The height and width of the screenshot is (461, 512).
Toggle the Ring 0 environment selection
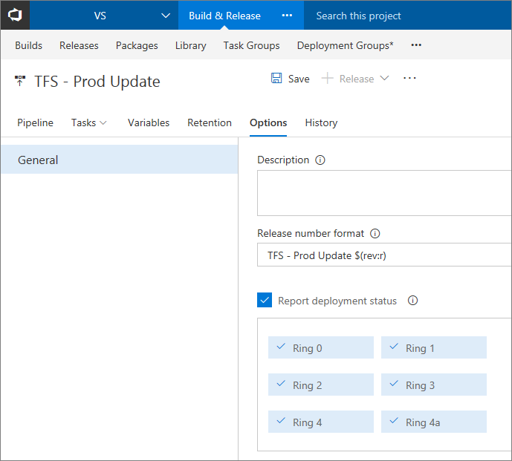[x=321, y=347]
